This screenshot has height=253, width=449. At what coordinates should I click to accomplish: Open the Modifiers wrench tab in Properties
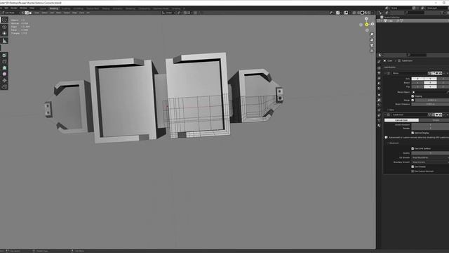379,100
